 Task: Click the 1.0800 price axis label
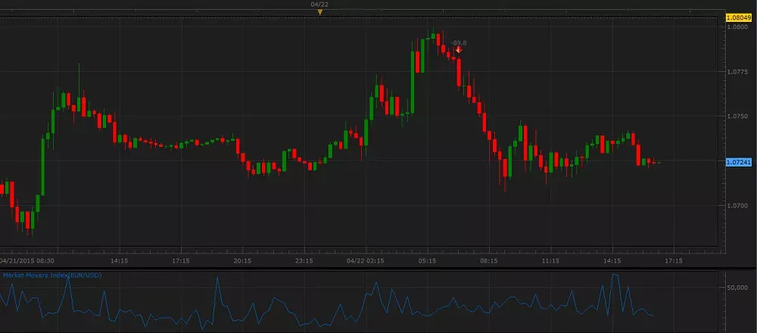tap(737, 27)
